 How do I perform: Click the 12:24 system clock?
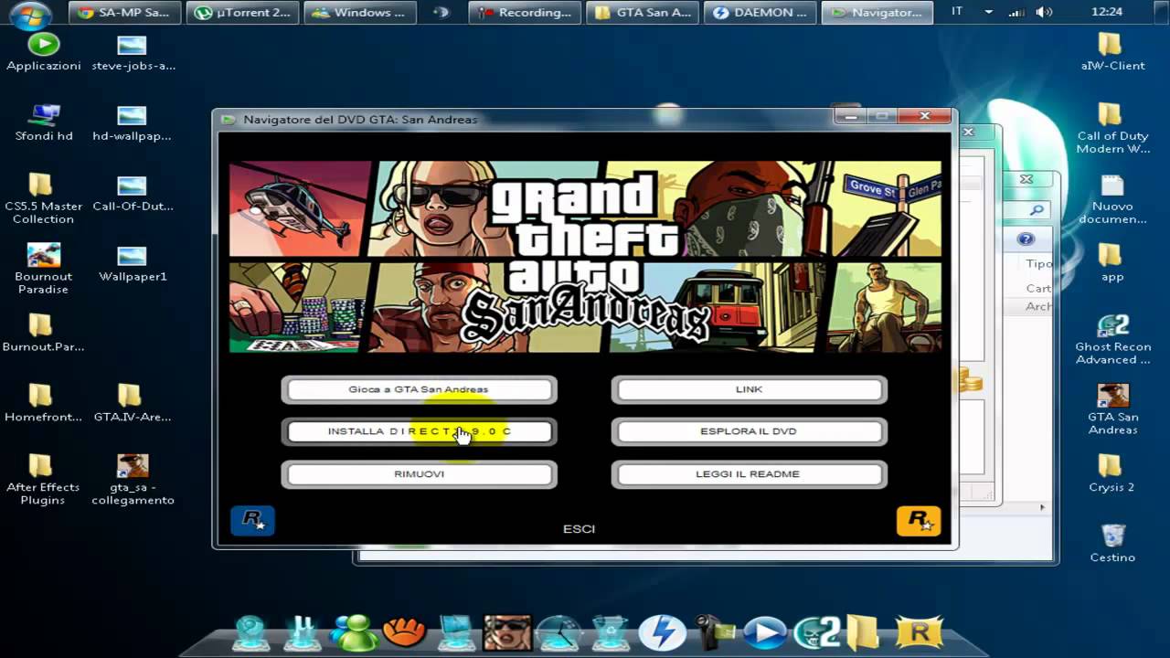click(x=1107, y=12)
